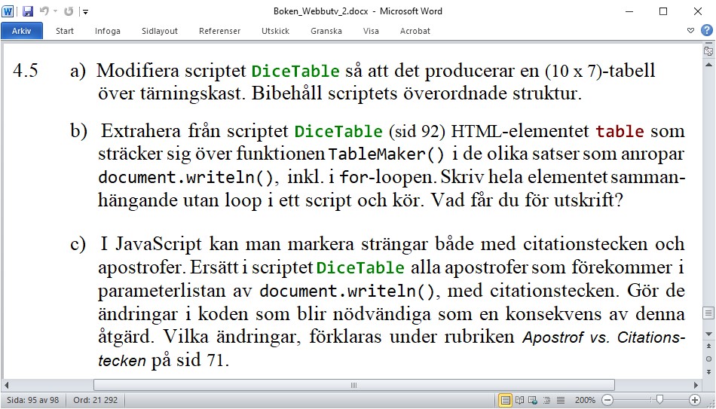The image size is (716, 409).
Task: Click the ruler toggle icon above the scrollbar
Action: [x=708, y=51]
